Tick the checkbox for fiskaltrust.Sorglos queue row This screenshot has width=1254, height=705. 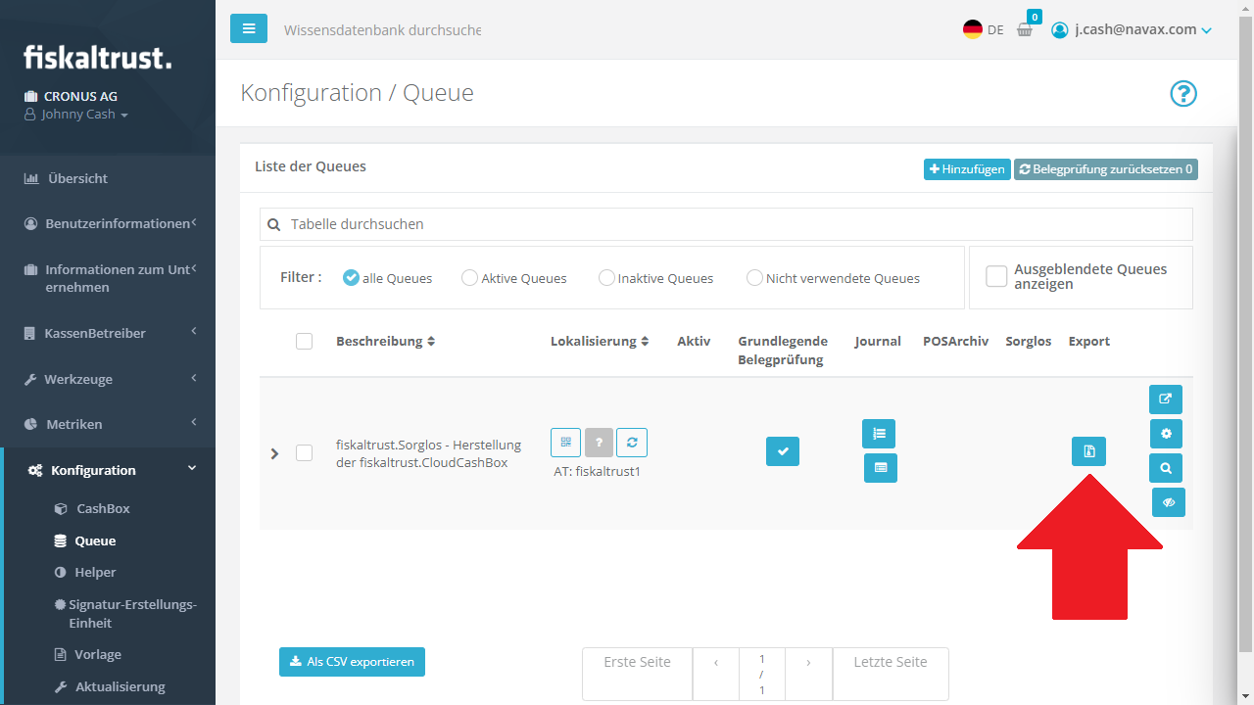pos(304,452)
